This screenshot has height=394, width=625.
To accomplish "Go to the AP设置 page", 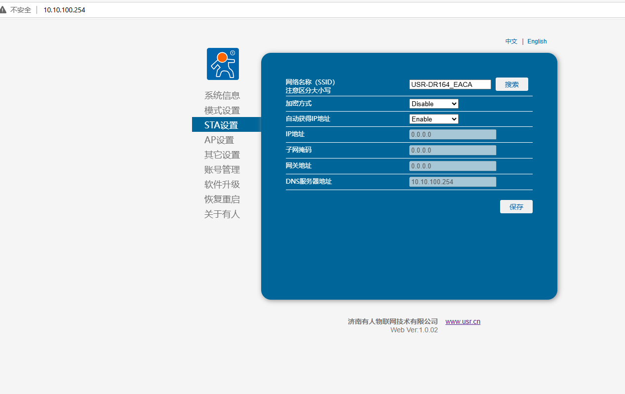I will point(219,140).
